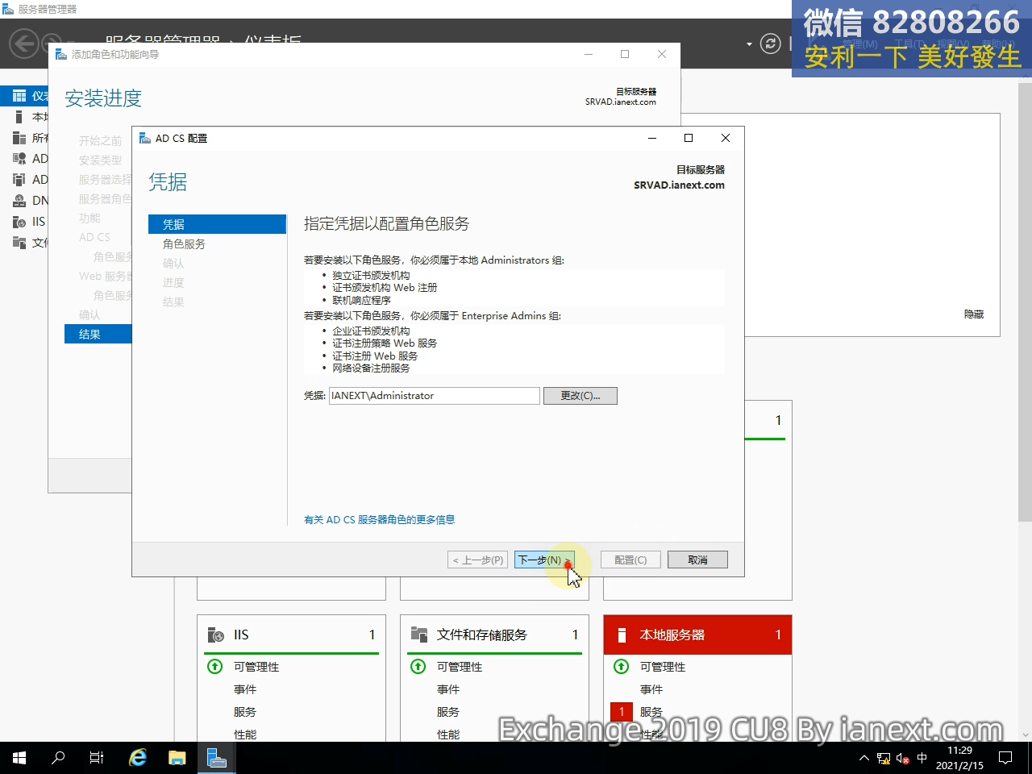The height and width of the screenshot is (774, 1032).
Task: Open Manageability under Local Server tile
Action: 663,667
